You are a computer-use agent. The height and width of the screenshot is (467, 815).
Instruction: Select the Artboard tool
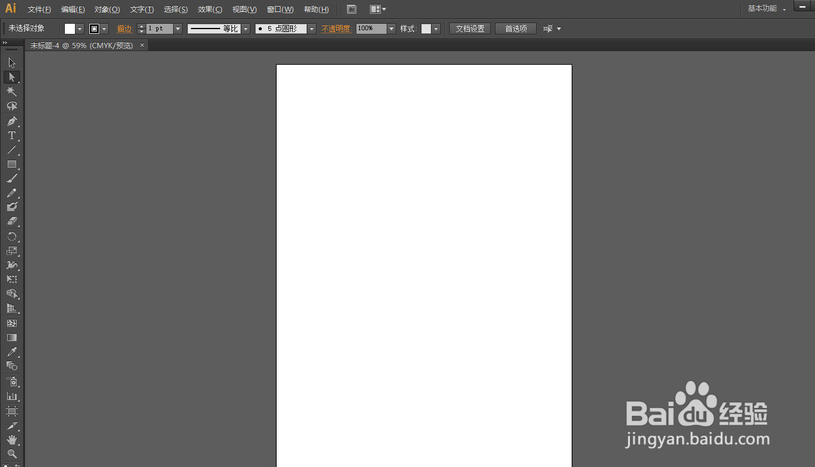(x=12, y=411)
